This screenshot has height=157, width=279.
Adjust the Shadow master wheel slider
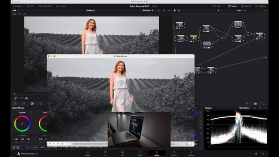22,136
